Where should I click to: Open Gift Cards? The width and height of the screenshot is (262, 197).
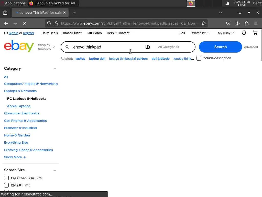pos(94,33)
